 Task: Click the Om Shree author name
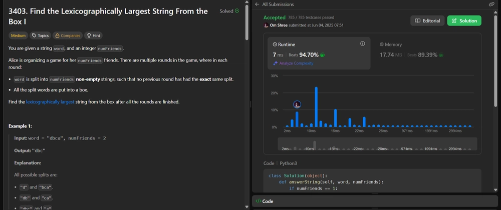tap(279, 25)
